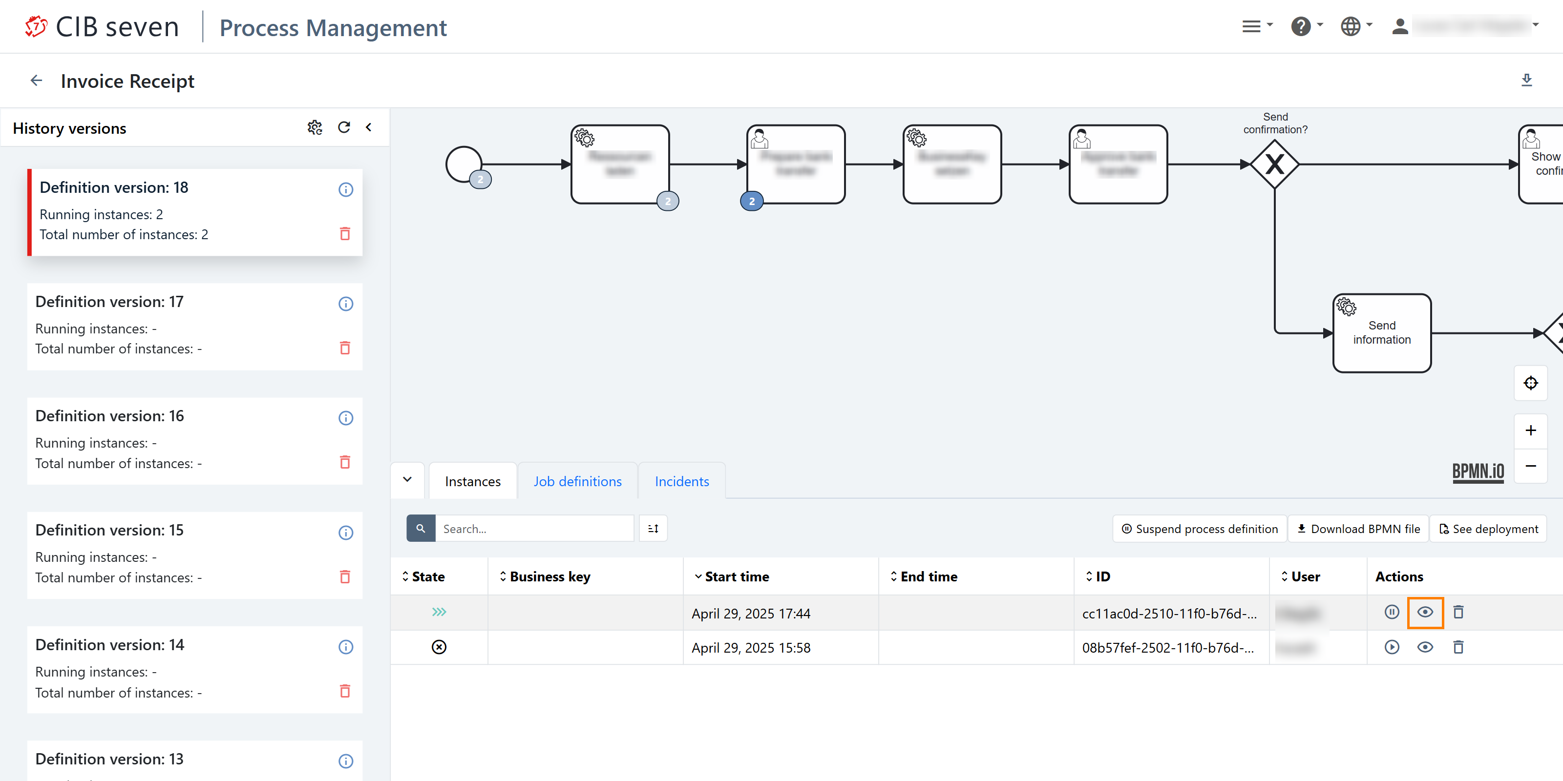Show info for Definition version 18
The width and height of the screenshot is (1563, 781).
[346, 190]
